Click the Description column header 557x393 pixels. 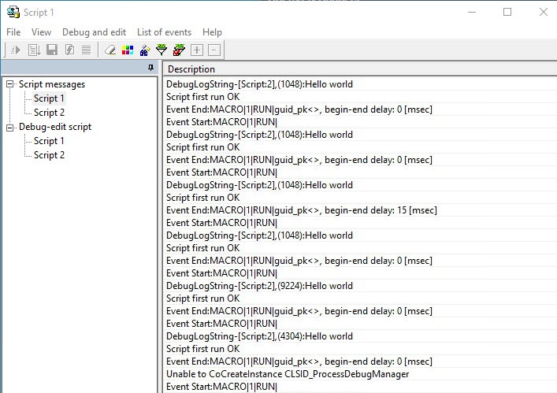pyautogui.click(x=191, y=69)
